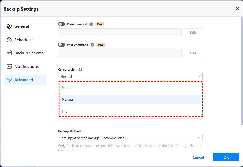Click the Schedule clock icon
The height and width of the screenshot is (167, 243).
pyautogui.click(x=9, y=40)
